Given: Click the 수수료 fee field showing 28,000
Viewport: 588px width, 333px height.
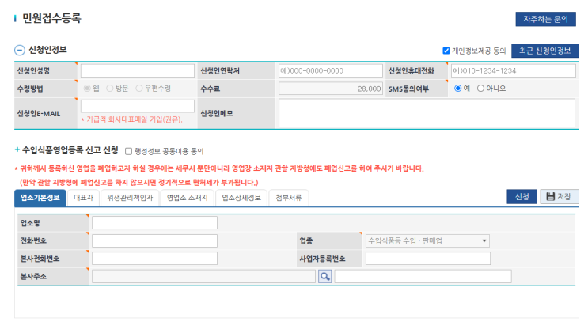Looking at the screenshot, I should tap(330, 89).
